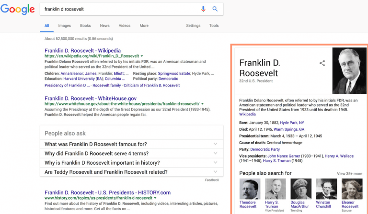This screenshot has height=214, width=368.
Task: Open dropdown arrow beside history.com URL
Action: (x=155, y=198)
